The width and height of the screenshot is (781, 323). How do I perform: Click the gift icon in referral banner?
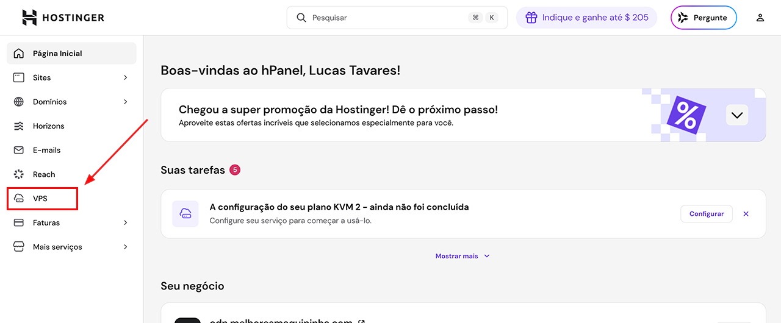[x=531, y=18]
